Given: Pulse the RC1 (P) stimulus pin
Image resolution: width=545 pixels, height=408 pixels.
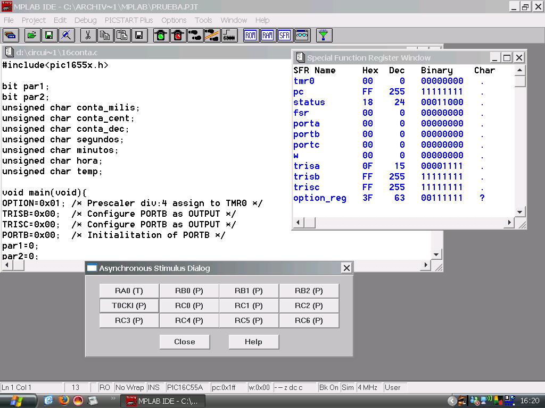Looking at the screenshot, I should point(249,305).
